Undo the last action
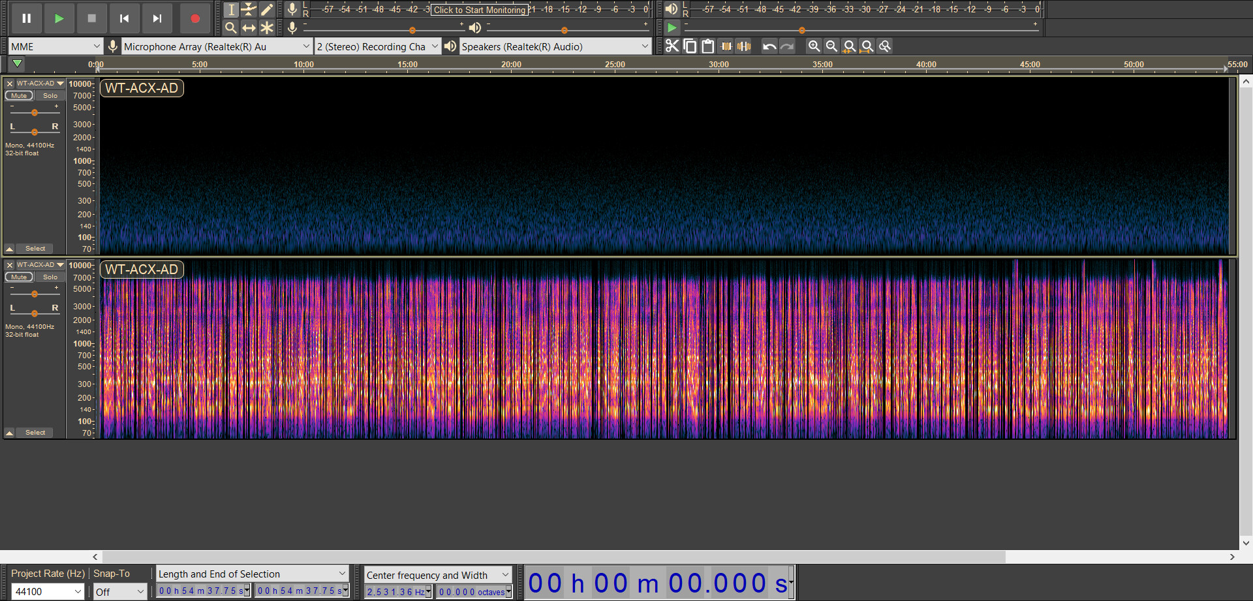Screen dimensions: 1253x601 pos(769,46)
